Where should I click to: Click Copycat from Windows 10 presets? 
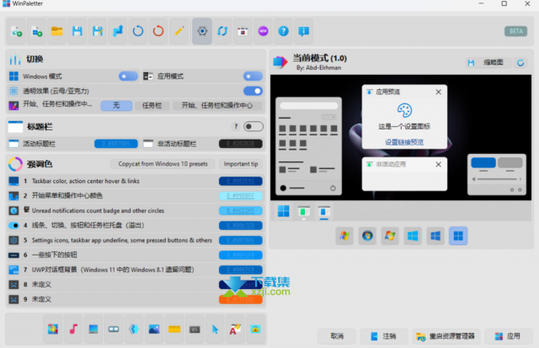pyautogui.click(x=163, y=164)
